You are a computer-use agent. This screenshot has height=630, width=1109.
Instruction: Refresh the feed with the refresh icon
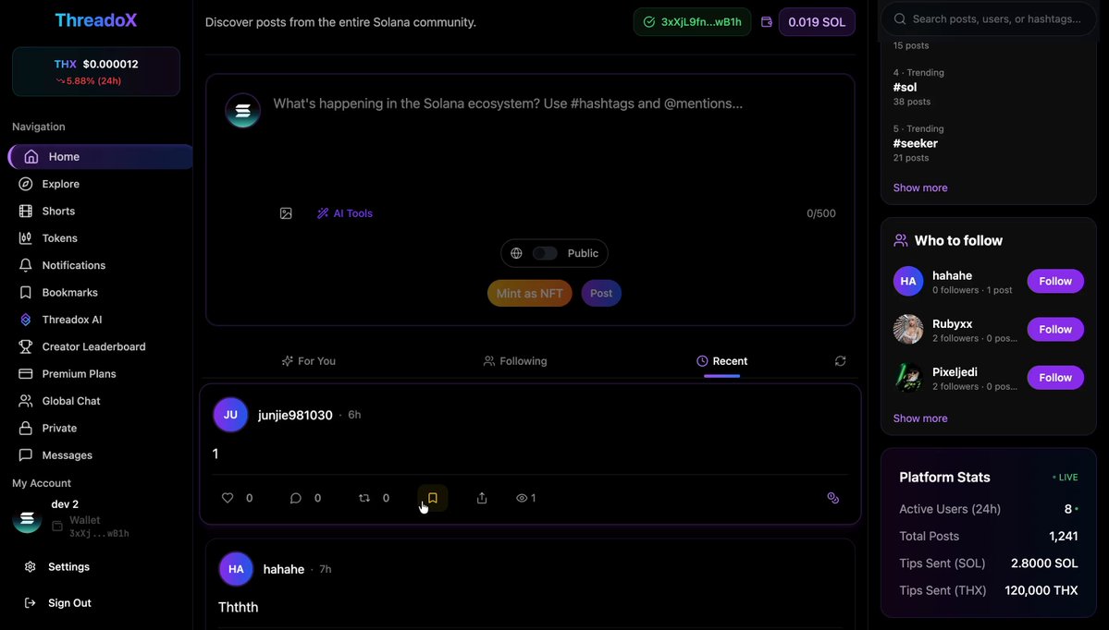coord(840,361)
